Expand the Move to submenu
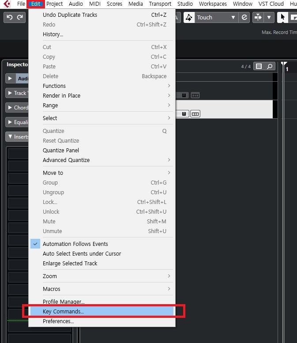The width and height of the screenshot is (297, 343). pos(102,173)
